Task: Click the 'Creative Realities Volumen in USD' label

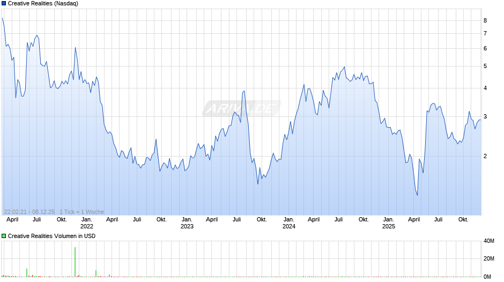Action: tap(52, 236)
